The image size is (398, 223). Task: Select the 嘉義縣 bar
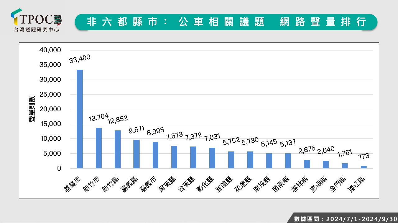pyautogui.click(x=137, y=154)
